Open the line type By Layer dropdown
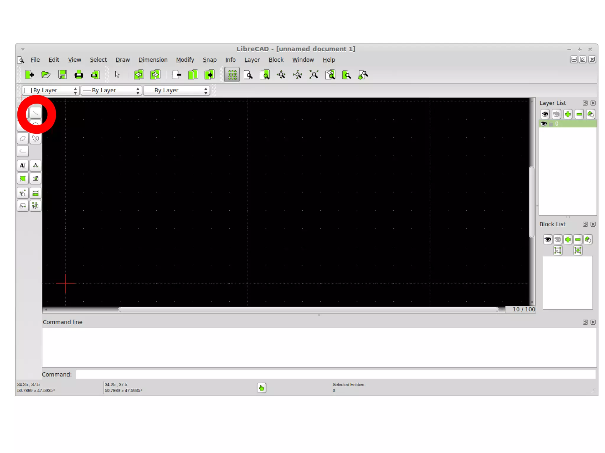The image size is (605, 453). 177,90
